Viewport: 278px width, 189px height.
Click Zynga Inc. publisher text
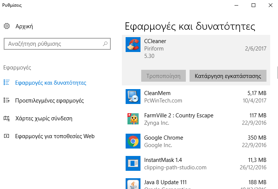156,123
